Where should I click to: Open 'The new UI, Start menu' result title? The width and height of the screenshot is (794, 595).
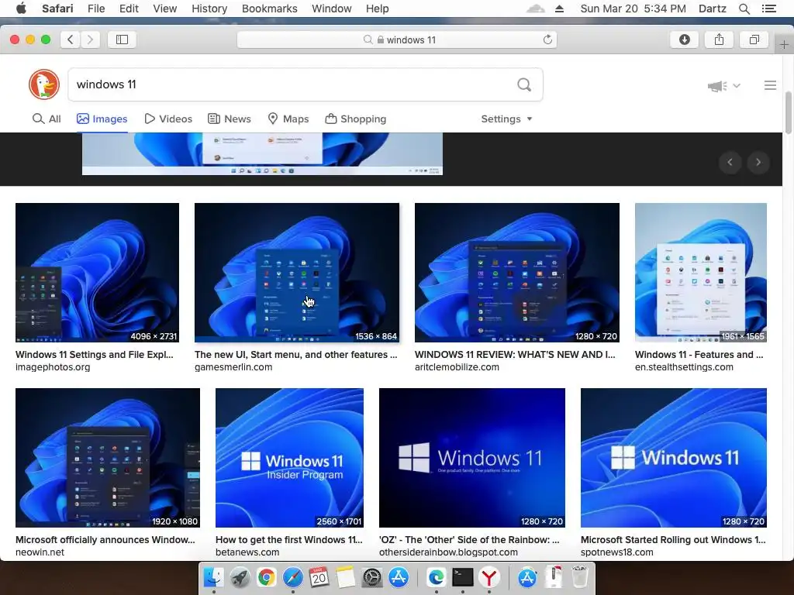click(x=295, y=355)
